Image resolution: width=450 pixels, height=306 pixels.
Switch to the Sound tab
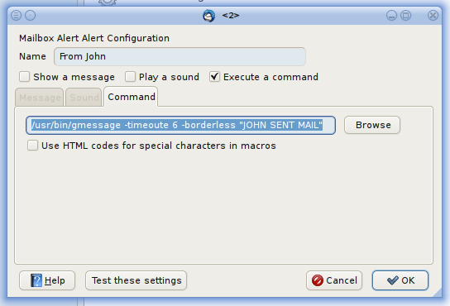click(x=84, y=98)
